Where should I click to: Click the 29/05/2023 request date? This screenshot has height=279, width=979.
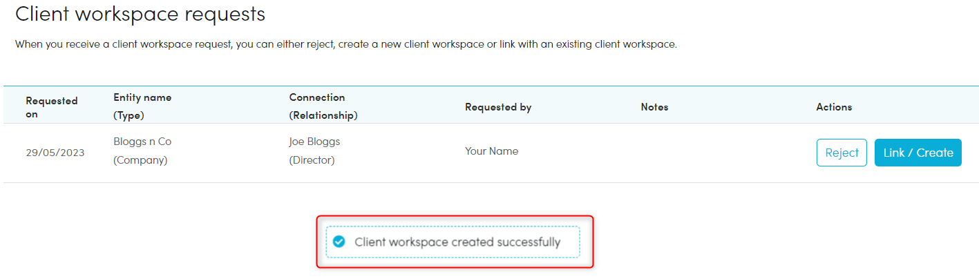coord(55,153)
